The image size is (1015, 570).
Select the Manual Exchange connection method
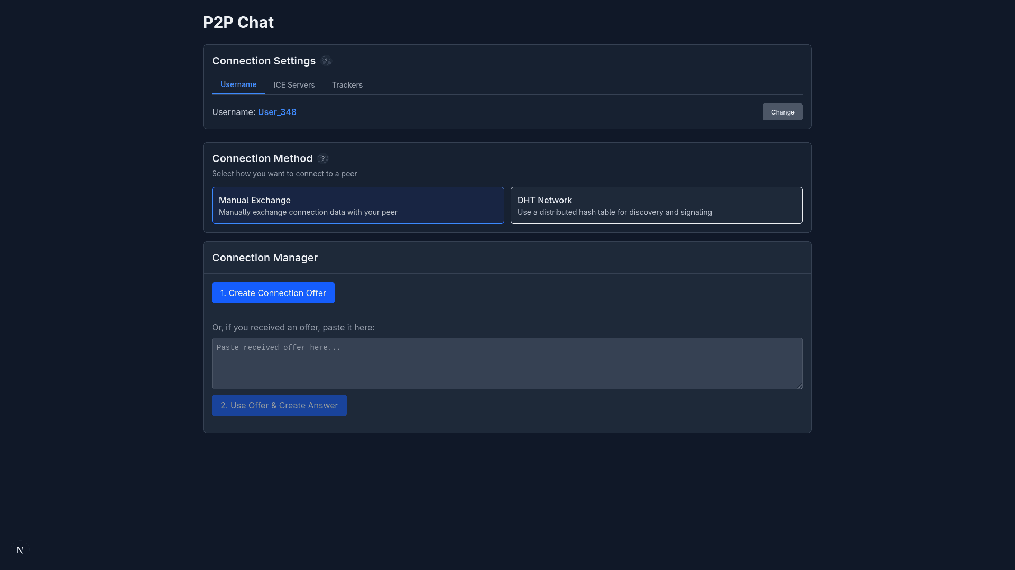coord(358,205)
